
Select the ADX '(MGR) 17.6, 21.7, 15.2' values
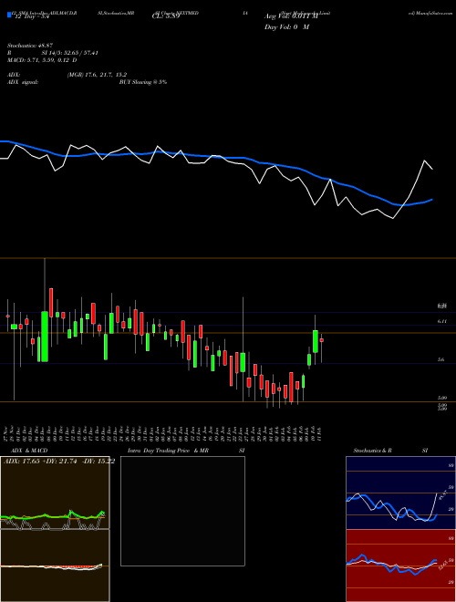click(97, 75)
